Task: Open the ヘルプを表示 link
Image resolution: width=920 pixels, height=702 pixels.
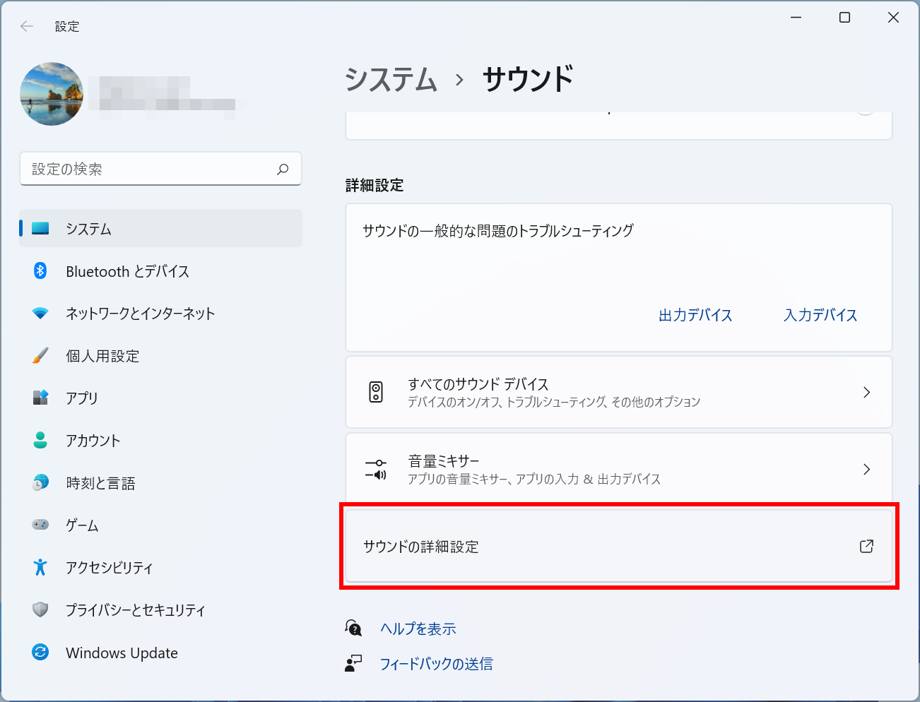Action: coord(418,629)
